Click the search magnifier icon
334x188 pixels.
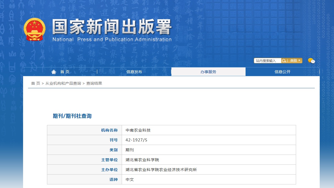click(284, 61)
